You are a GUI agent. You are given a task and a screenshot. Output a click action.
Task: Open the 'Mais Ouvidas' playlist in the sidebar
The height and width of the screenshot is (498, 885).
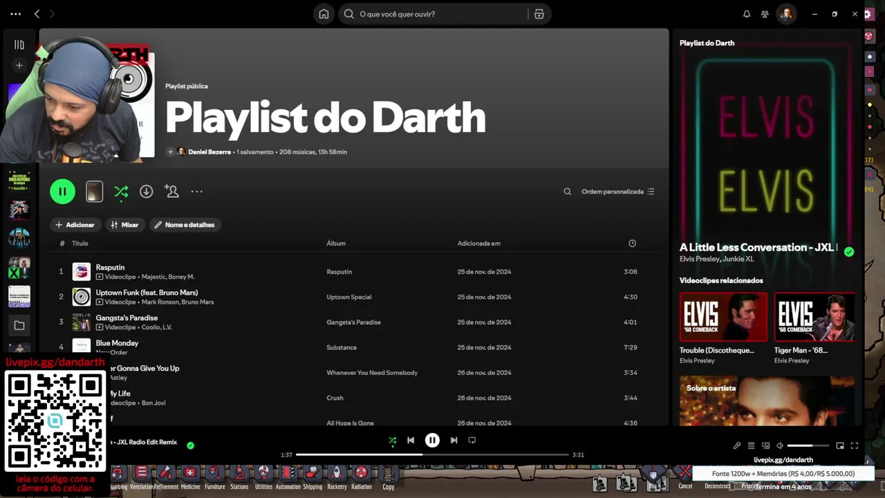pyautogui.click(x=19, y=180)
